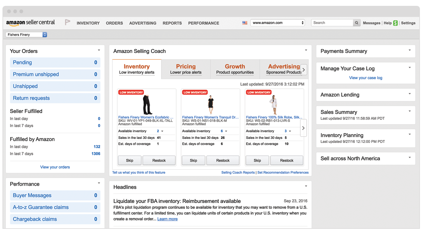Restock the Ecofabric pants item

point(159,160)
